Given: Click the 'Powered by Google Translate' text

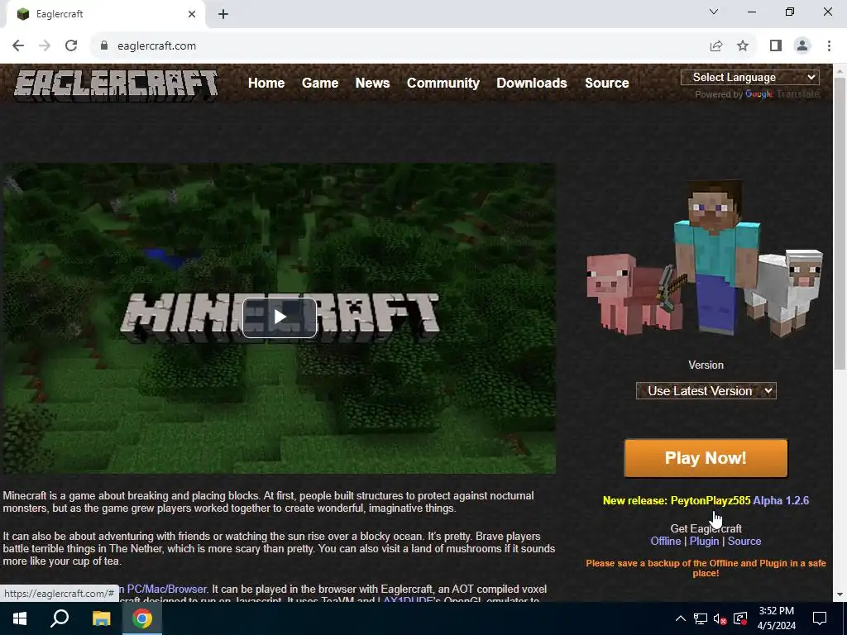Looking at the screenshot, I should click(757, 94).
